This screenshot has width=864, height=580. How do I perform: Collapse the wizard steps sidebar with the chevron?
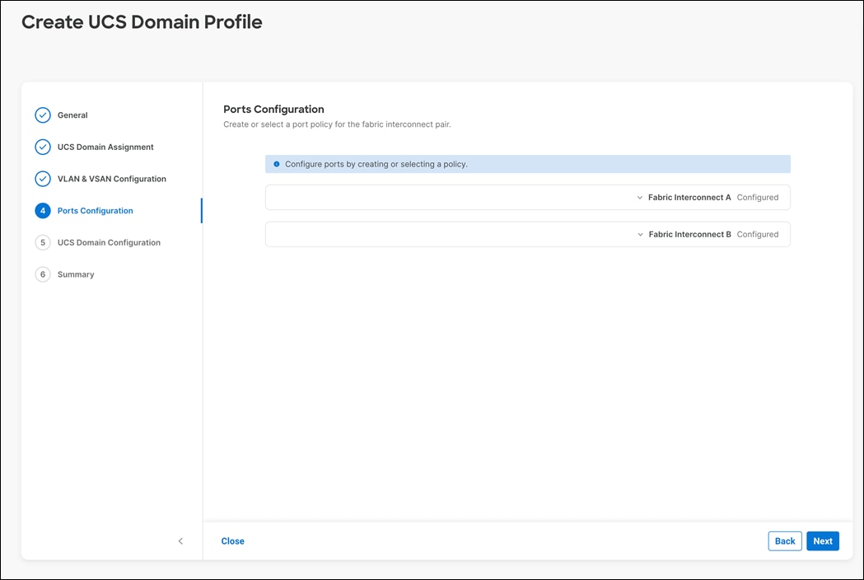[180, 541]
